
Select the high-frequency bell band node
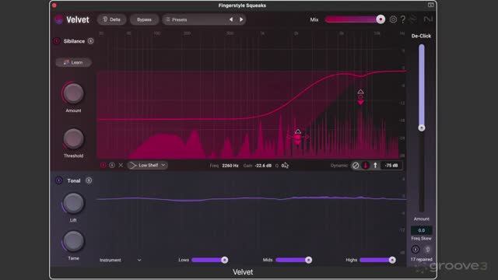[x=361, y=97]
